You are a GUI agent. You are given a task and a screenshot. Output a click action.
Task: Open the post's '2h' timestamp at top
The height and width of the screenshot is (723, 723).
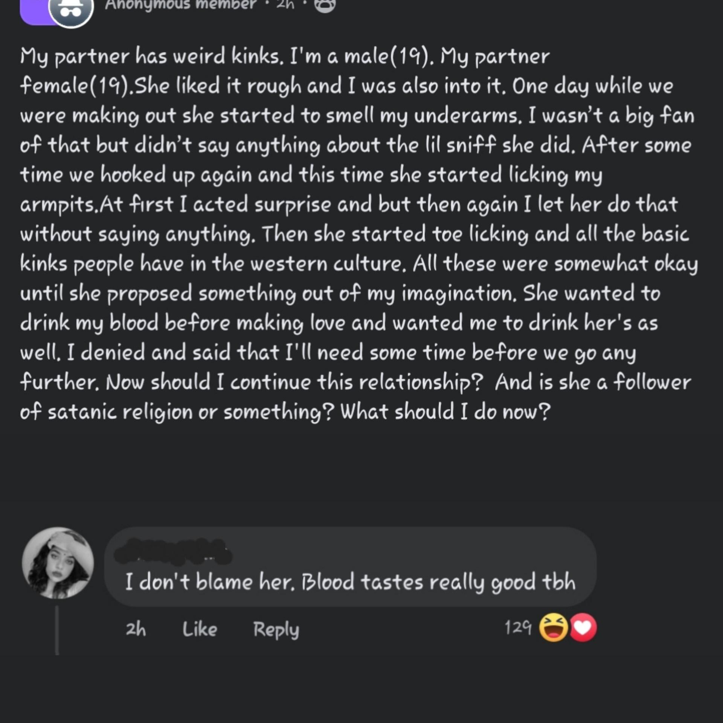[x=285, y=5]
